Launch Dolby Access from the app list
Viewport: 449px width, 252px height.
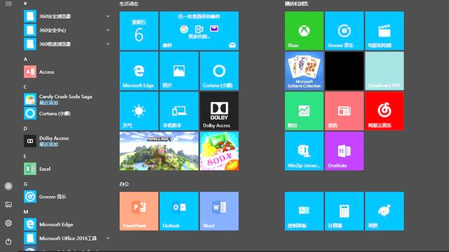67,141
